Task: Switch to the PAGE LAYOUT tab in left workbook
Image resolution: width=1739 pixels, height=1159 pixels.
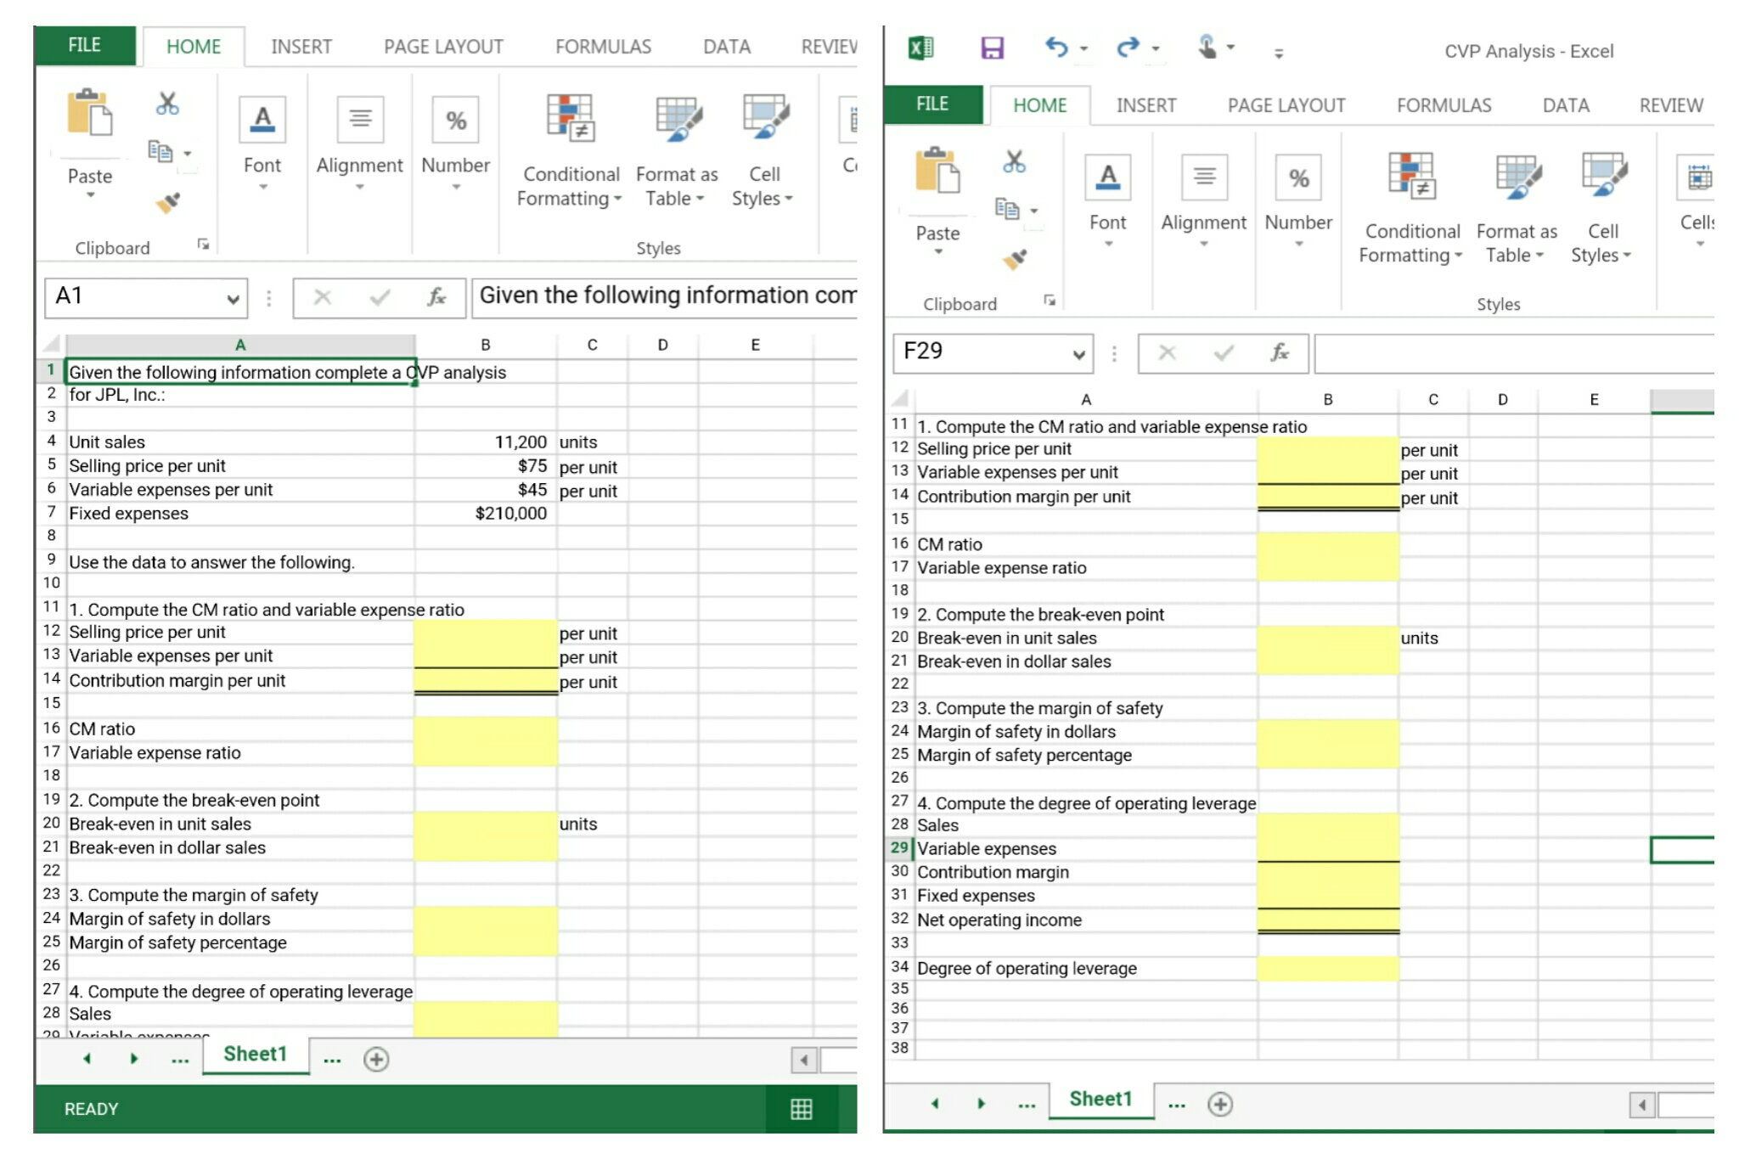Action: point(442,47)
